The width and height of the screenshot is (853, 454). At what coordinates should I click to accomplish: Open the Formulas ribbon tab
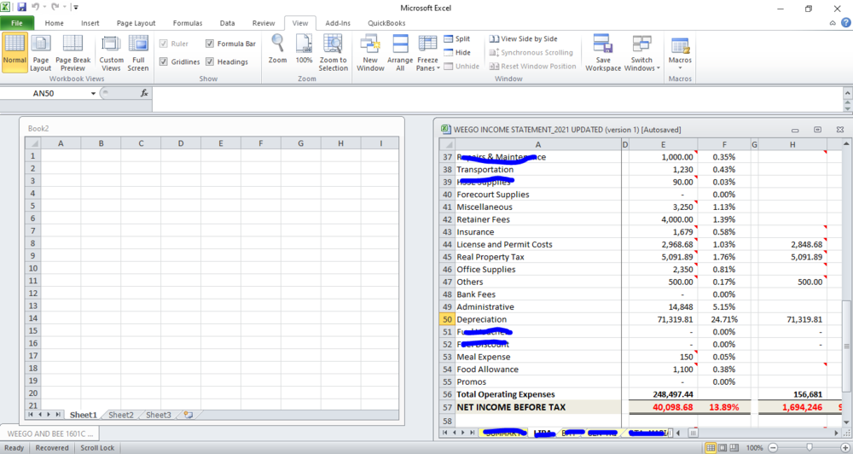click(x=188, y=23)
